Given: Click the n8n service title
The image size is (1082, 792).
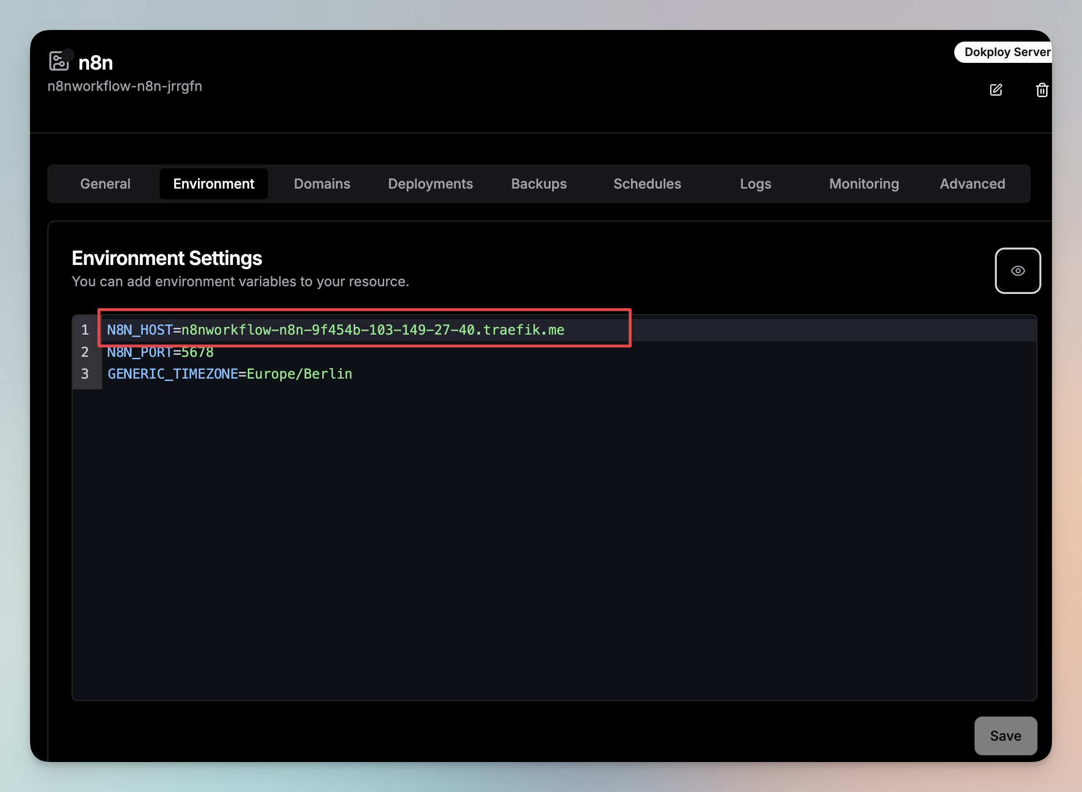Looking at the screenshot, I should tap(96, 63).
